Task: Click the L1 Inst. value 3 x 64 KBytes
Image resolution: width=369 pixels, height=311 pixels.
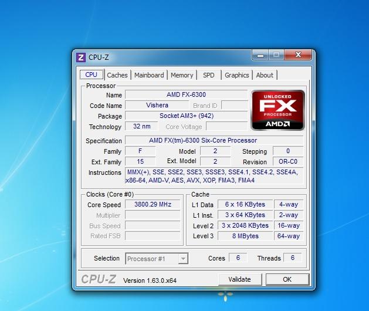Action: point(245,215)
